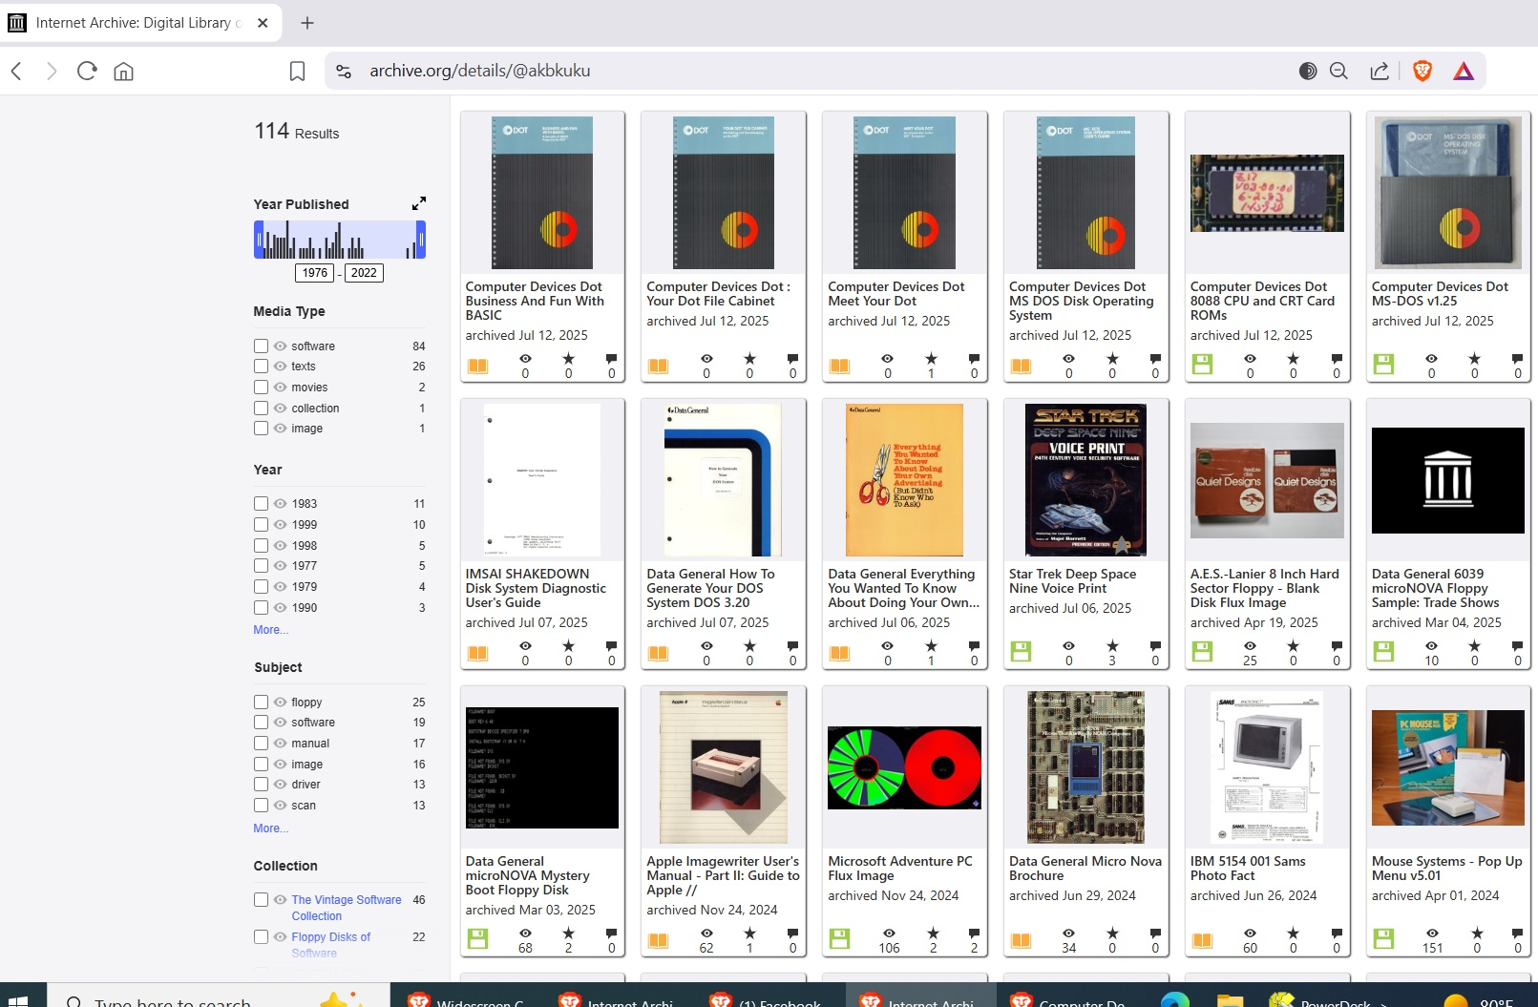The width and height of the screenshot is (1538, 1007).
Task: Check the Floppy Disks of Software filter
Action: pyautogui.click(x=261, y=936)
